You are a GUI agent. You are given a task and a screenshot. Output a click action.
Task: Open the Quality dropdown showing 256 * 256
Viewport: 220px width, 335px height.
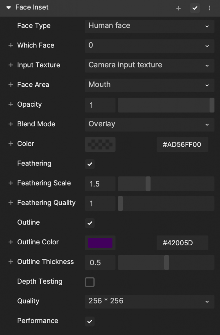point(149,301)
